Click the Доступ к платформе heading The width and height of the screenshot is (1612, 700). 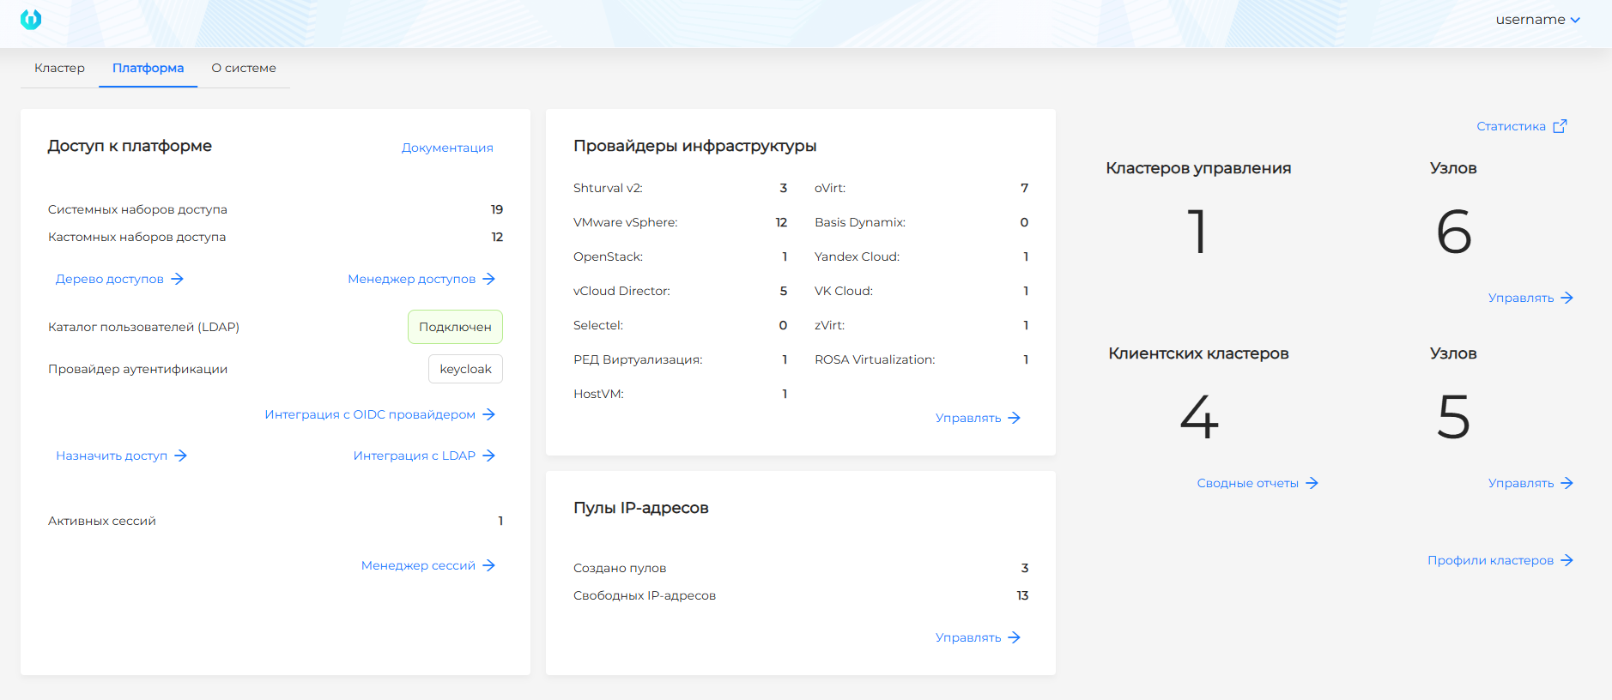pyautogui.click(x=130, y=146)
